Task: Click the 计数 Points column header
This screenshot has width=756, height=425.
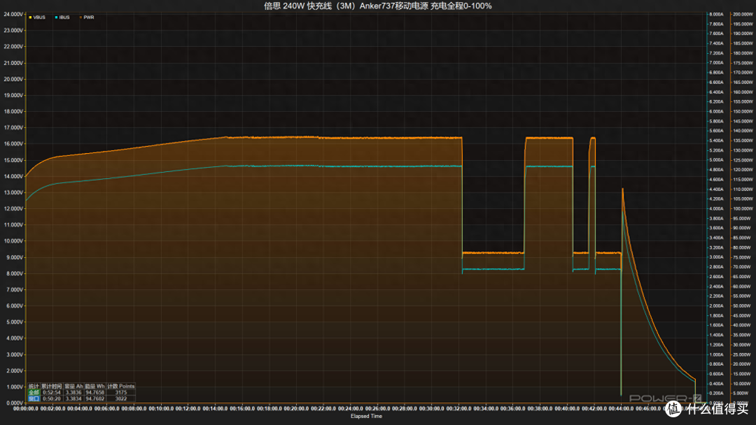Action: [120, 386]
